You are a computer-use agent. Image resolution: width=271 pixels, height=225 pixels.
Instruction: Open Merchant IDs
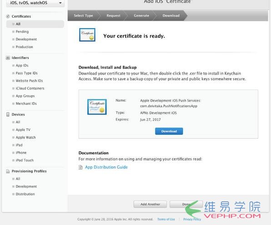26,103
